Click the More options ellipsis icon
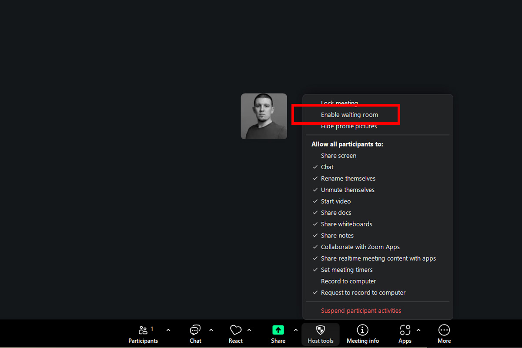The width and height of the screenshot is (522, 348). (444, 330)
